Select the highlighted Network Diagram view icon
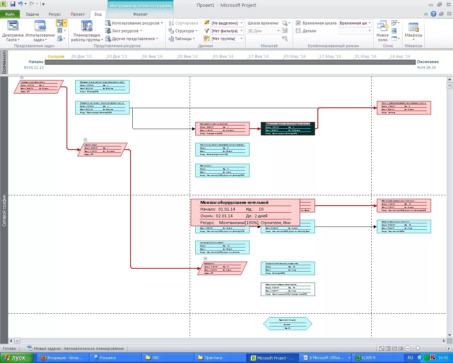This screenshot has height=363, width=453. pyautogui.click(x=59, y=23)
